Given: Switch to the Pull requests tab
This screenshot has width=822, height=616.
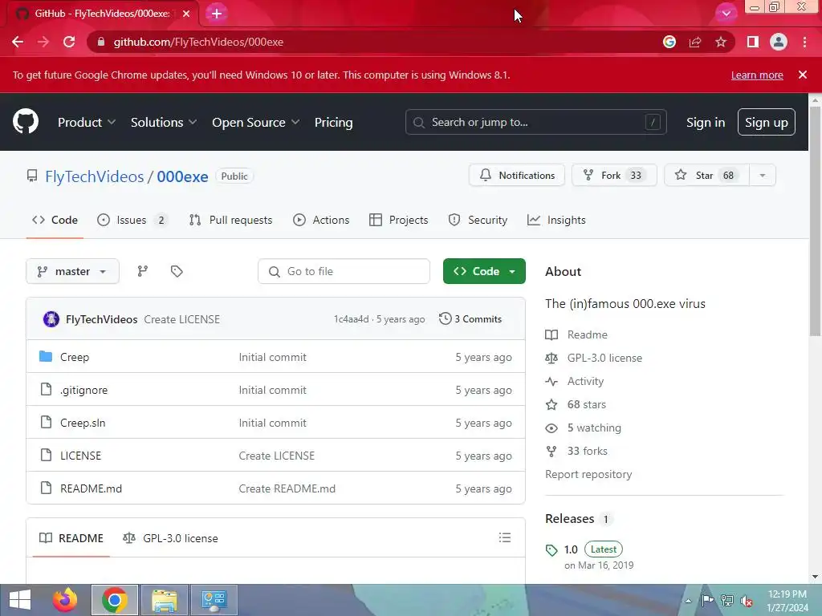Looking at the screenshot, I should [230, 220].
